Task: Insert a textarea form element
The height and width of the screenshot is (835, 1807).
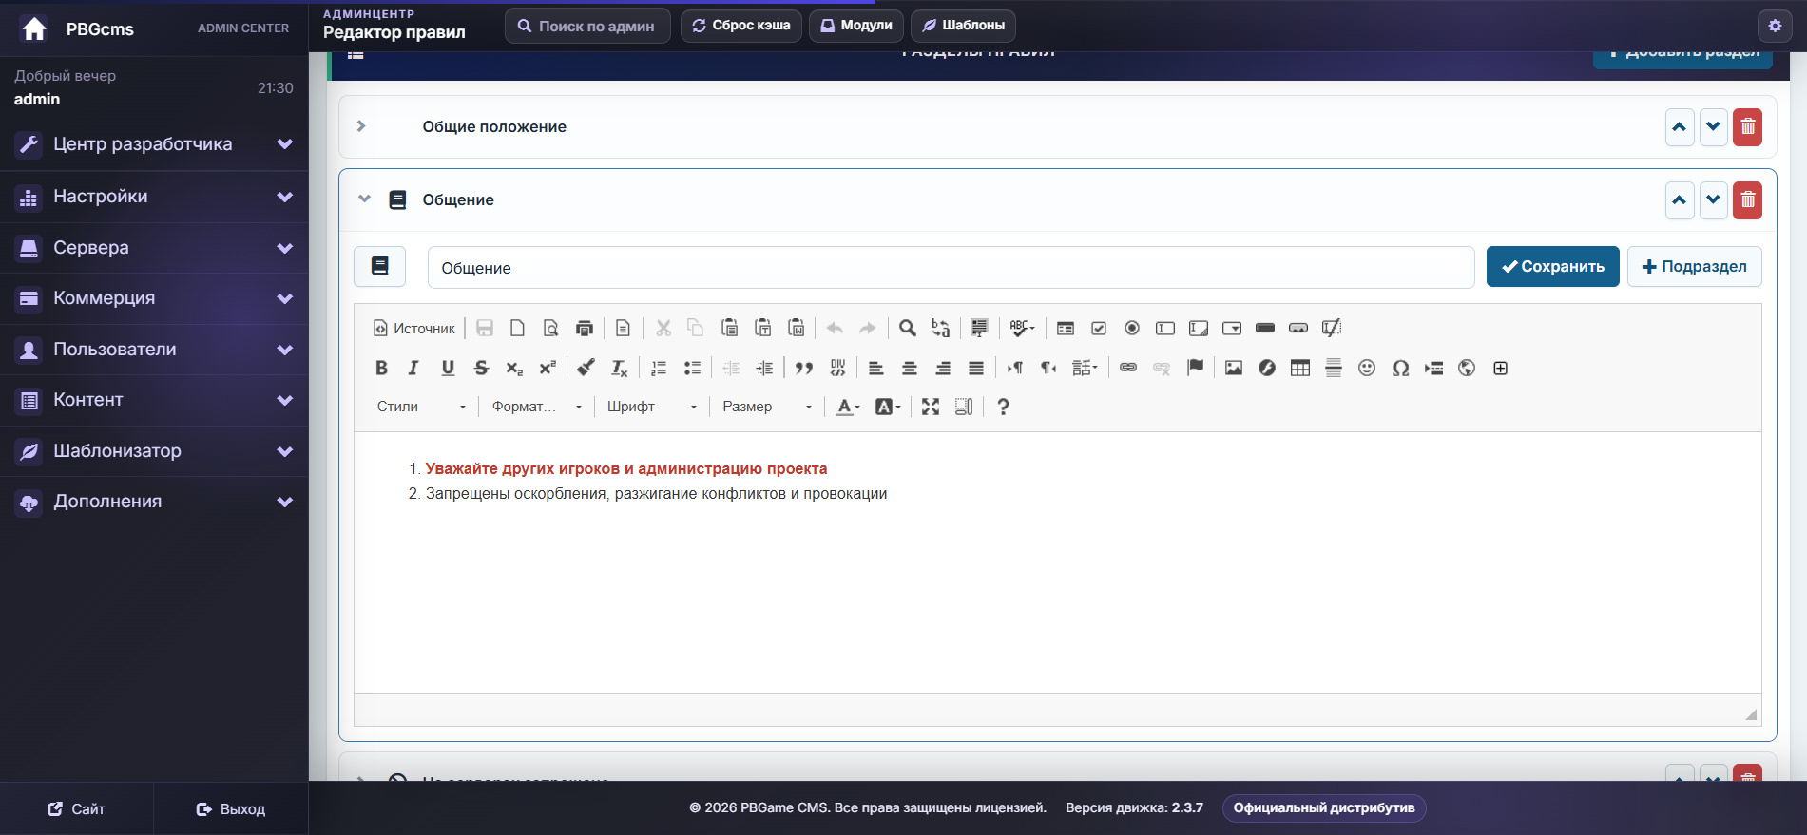Action: [x=1199, y=329]
